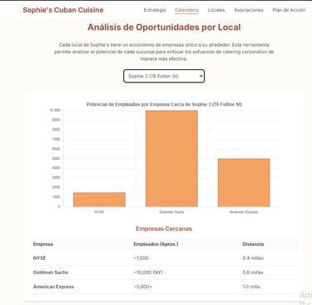Select Goldman Sachs label under chart

[171, 212]
